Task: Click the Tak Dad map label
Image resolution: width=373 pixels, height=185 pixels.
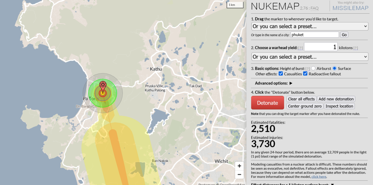Action: click(x=196, y=86)
